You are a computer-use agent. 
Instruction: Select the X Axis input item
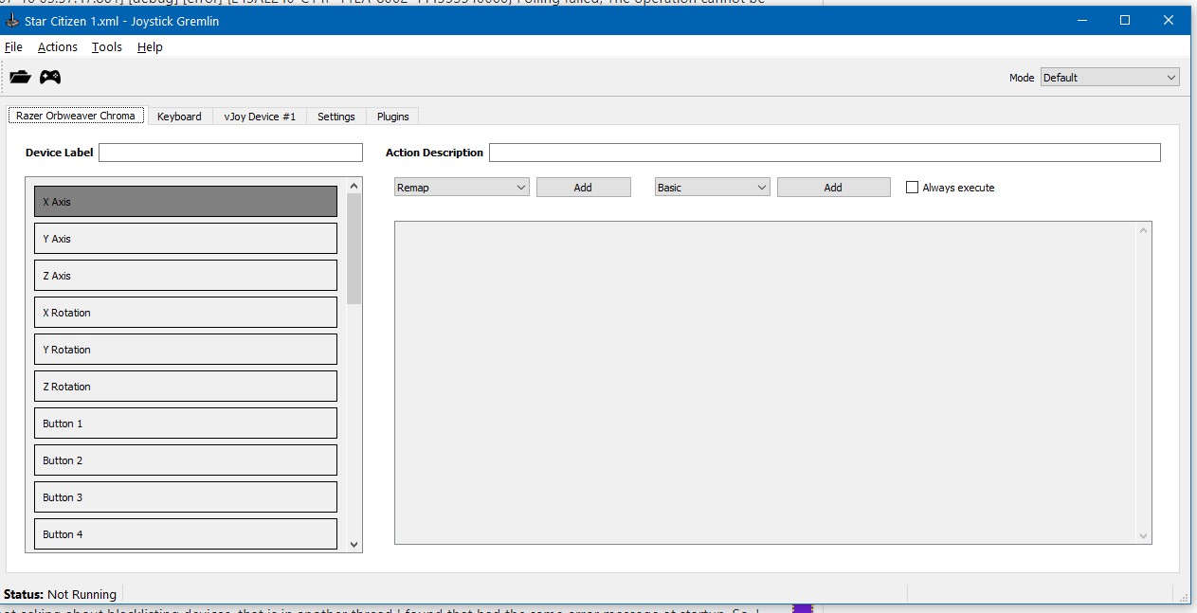click(186, 202)
